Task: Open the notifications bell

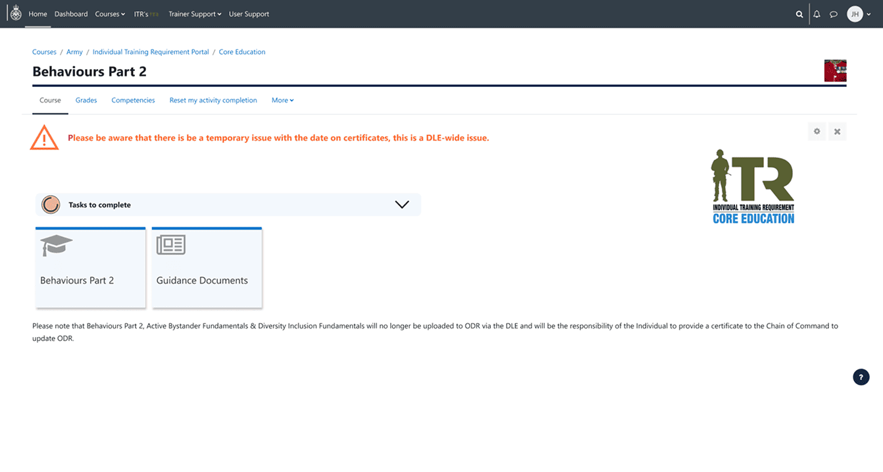Action: pyautogui.click(x=817, y=14)
